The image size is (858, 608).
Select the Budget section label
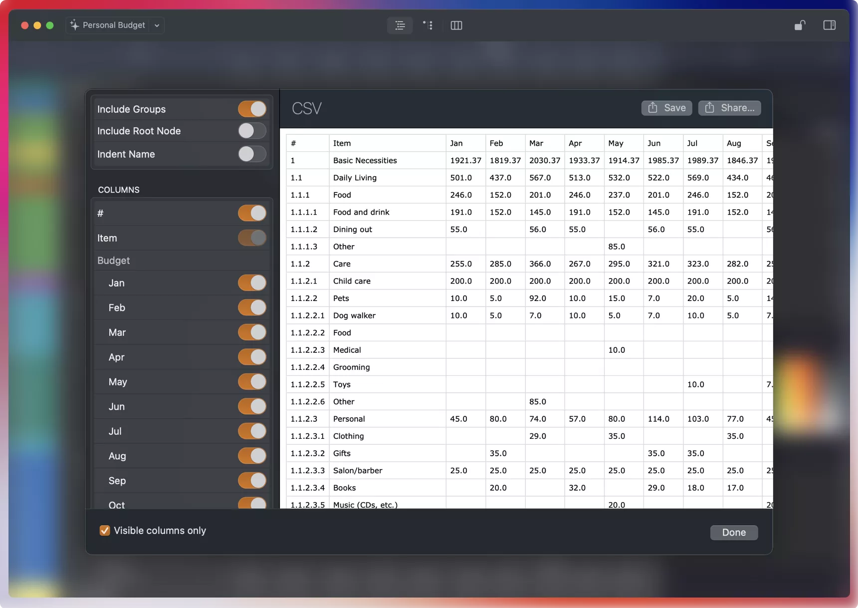(x=113, y=260)
